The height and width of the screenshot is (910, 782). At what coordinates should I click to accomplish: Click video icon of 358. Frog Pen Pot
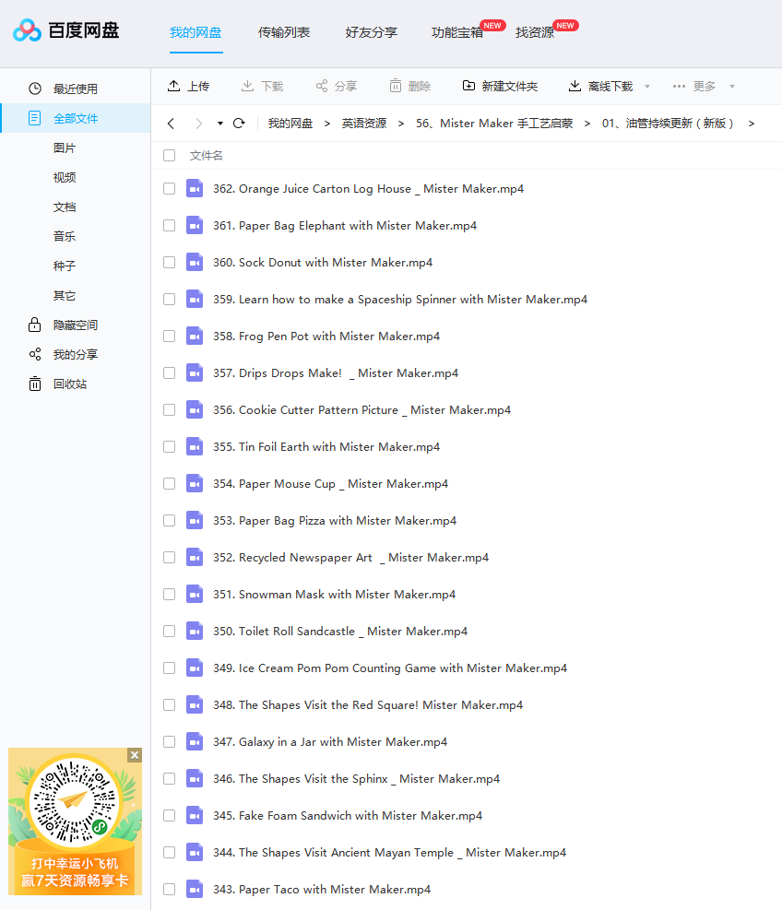click(x=195, y=336)
